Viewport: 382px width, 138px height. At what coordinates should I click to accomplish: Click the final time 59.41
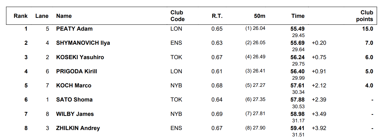[298, 128]
